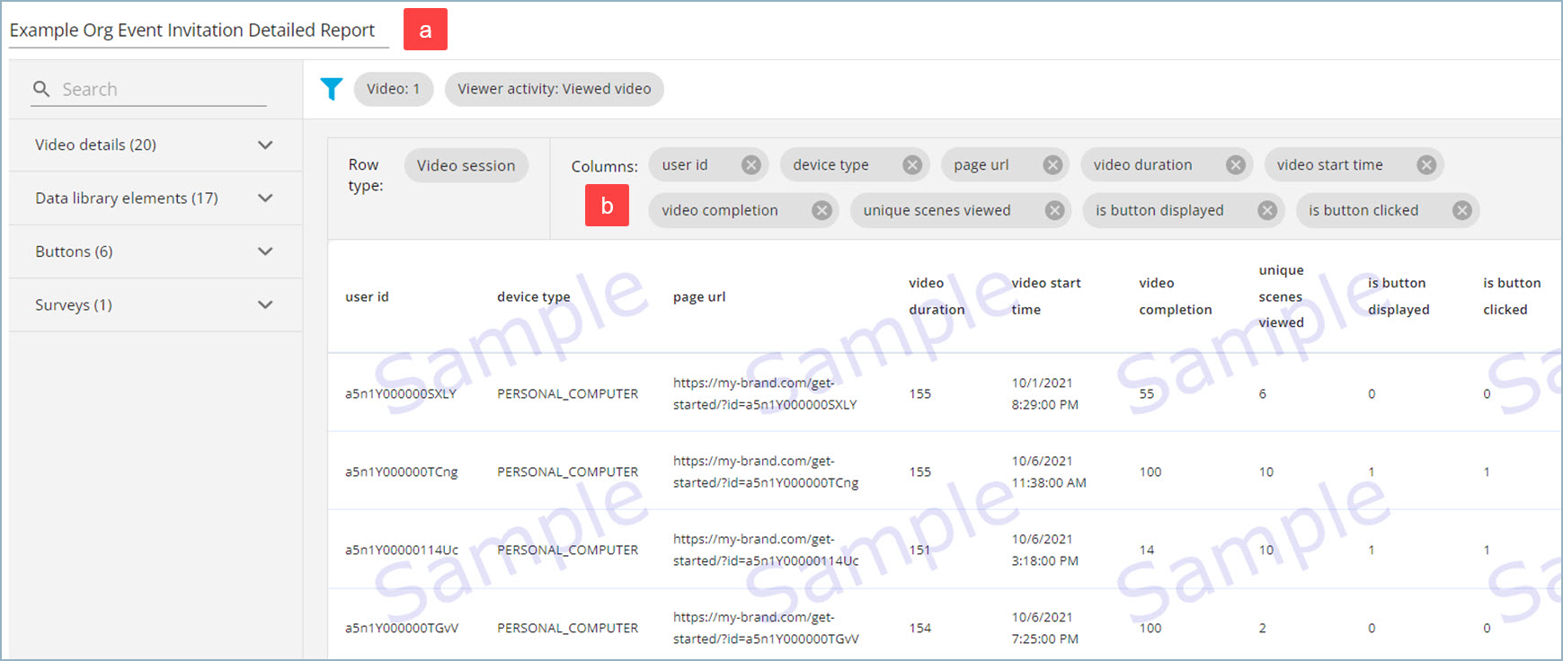Click video completion value 55
The height and width of the screenshot is (661, 1563).
1147,393
